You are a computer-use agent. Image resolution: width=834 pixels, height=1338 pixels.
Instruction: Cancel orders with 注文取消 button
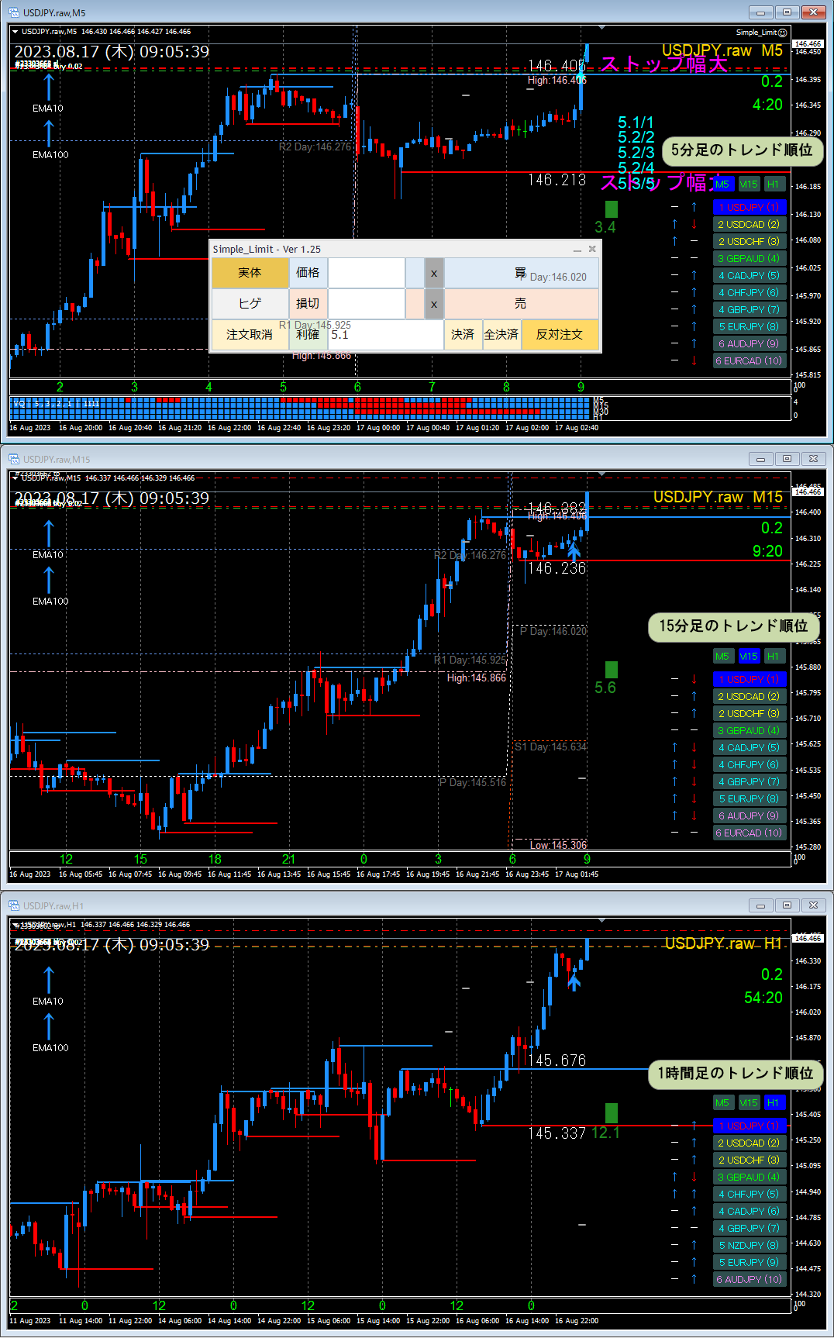(250, 335)
